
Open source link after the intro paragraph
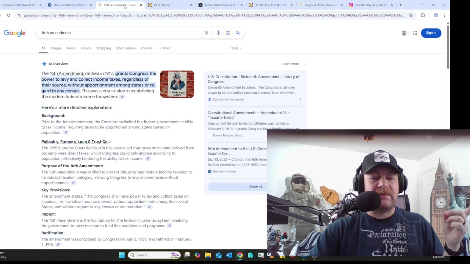point(122,97)
